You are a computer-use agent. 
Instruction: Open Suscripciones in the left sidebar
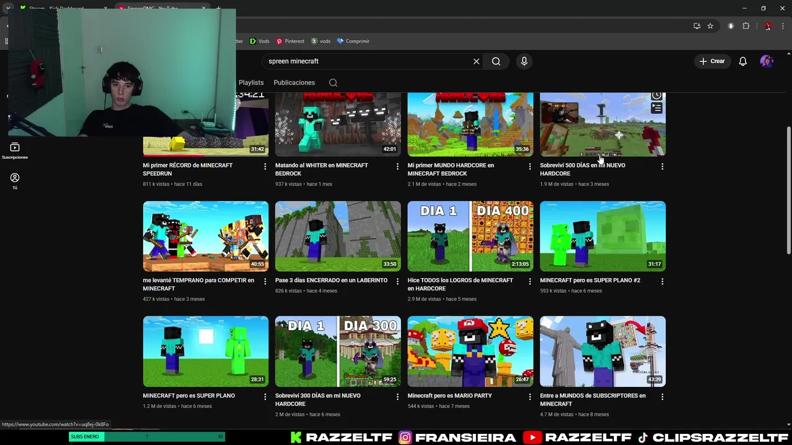click(15, 151)
